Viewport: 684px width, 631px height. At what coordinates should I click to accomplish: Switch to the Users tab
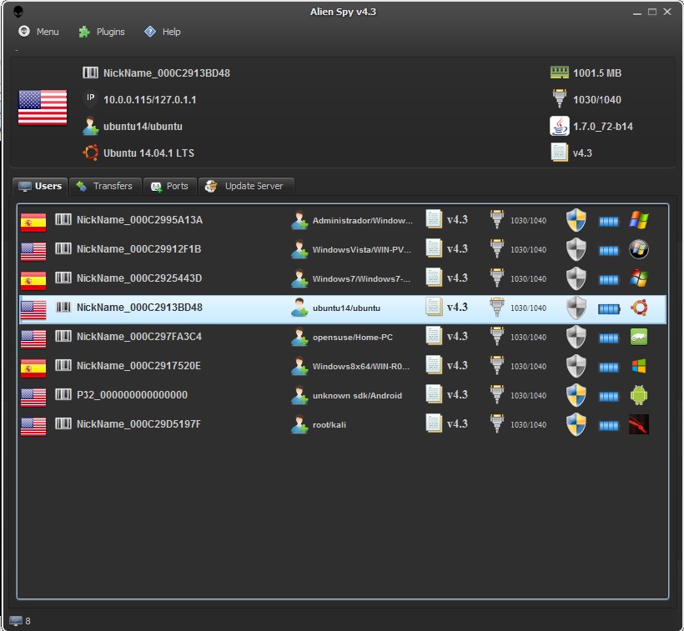tap(40, 186)
